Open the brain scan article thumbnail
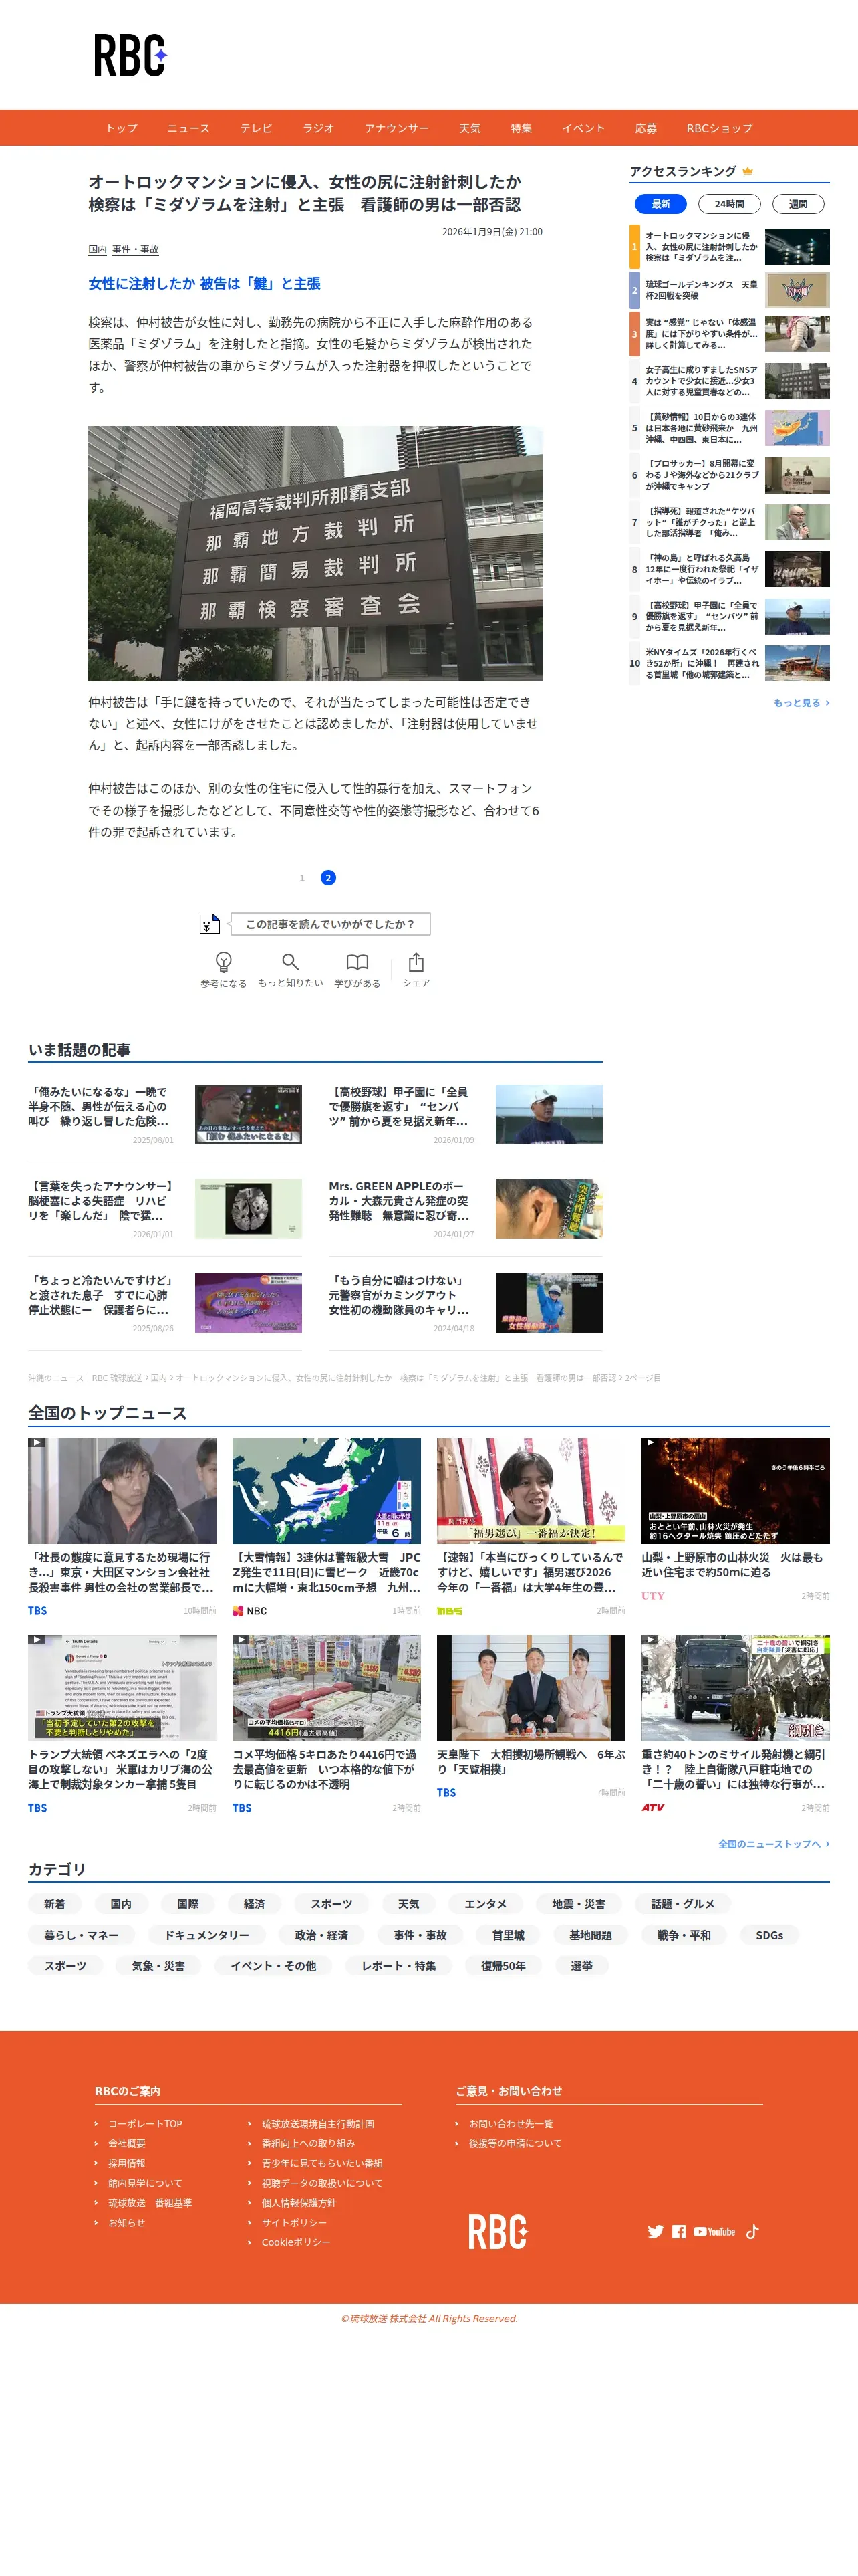Screen dimensions: 858x2576 (x=248, y=1208)
